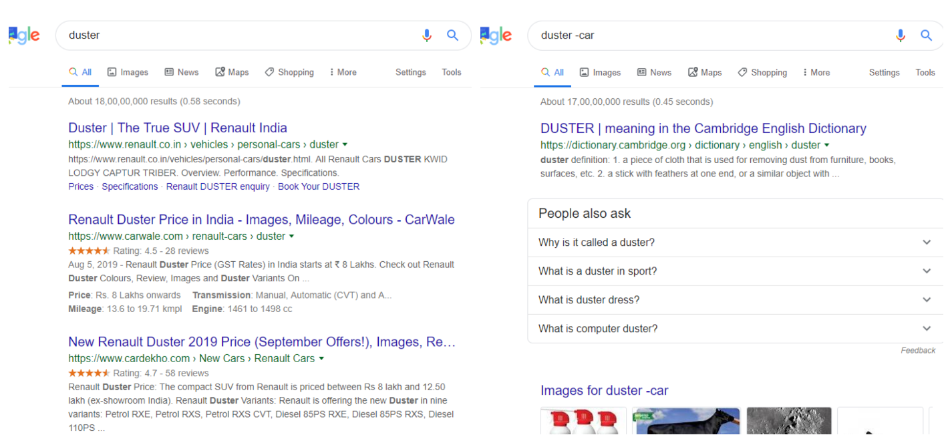Click the magnifier search icon in left 'duster' search
952x443 pixels.
pyautogui.click(x=453, y=35)
